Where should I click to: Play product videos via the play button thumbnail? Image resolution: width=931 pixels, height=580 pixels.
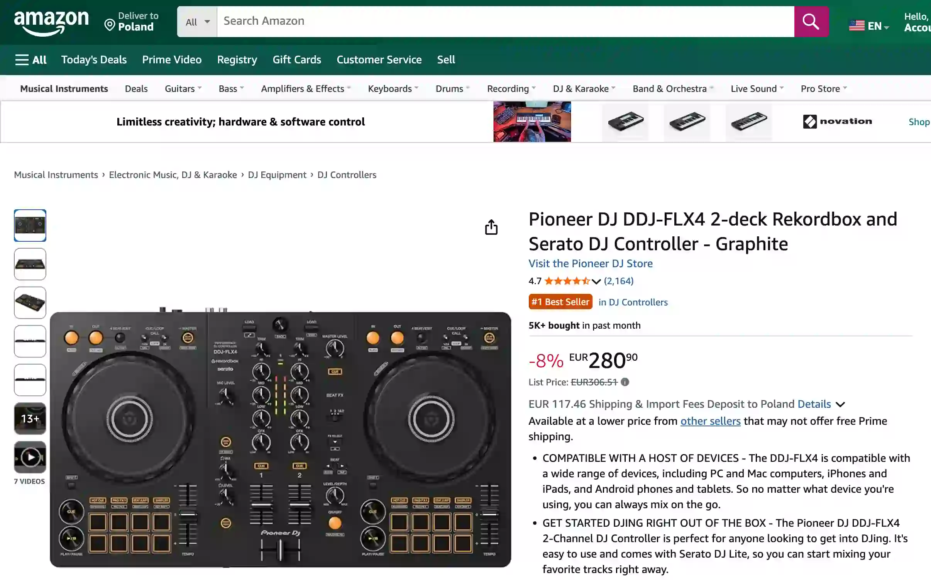(30, 458)
